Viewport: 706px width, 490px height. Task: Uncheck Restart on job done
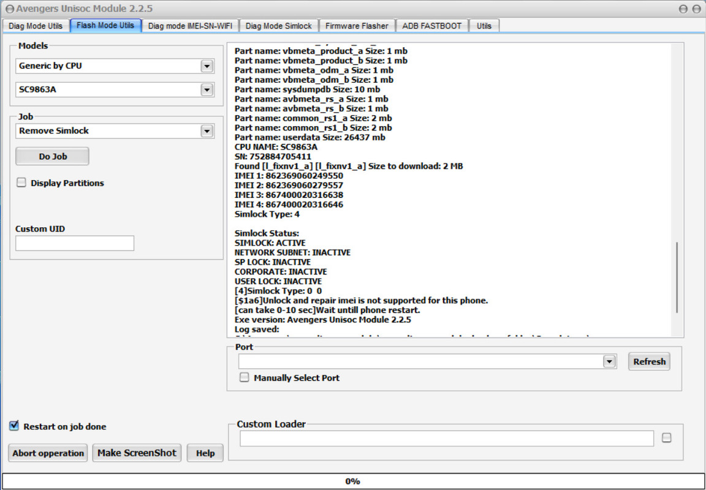(14, 426)
